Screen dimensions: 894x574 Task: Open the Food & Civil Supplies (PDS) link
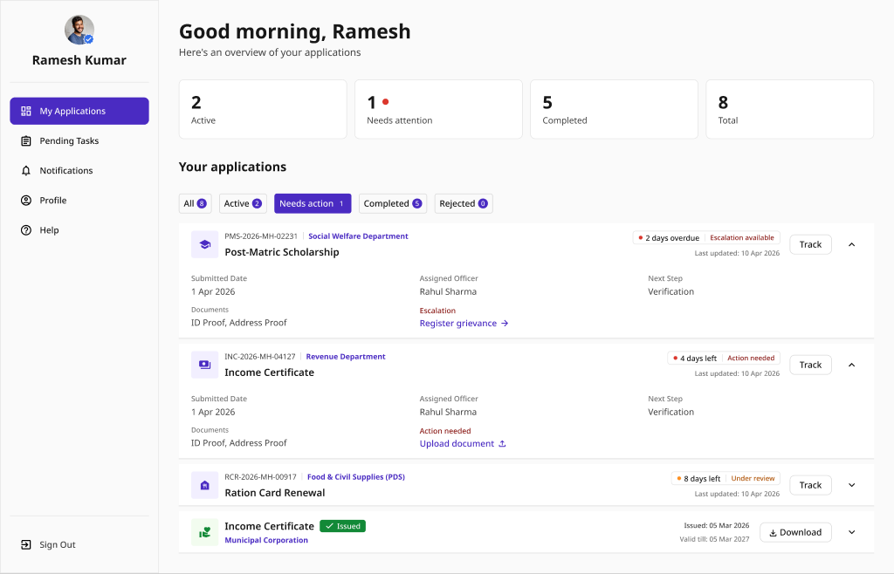point(356,477)
